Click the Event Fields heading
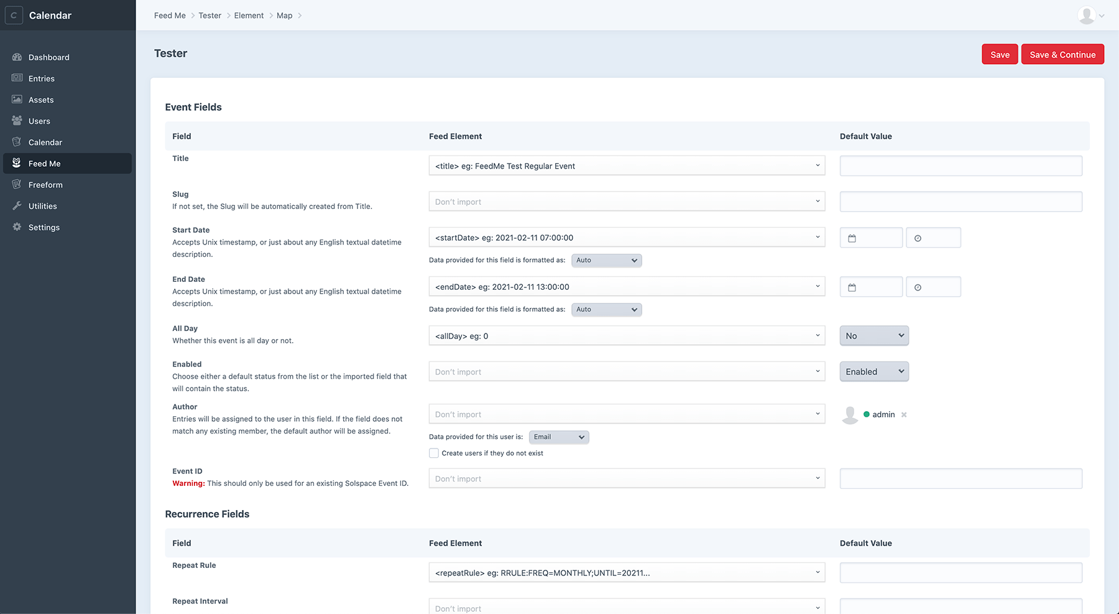This screenshot has width=1119, height=614. [193, 107]
